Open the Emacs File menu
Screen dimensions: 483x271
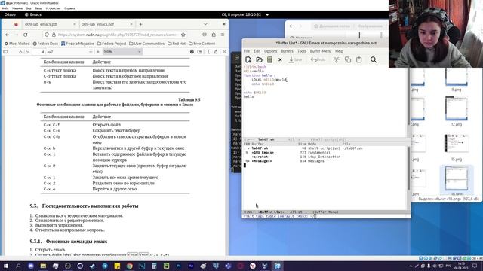tap(247, 51)
